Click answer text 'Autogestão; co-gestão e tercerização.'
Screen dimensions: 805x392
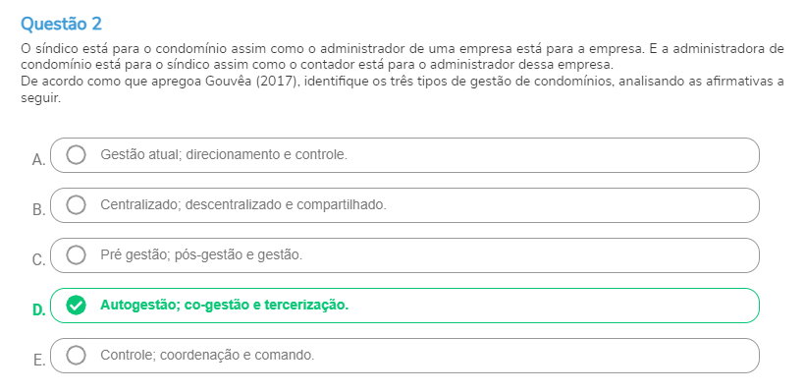tap(225, 306)
